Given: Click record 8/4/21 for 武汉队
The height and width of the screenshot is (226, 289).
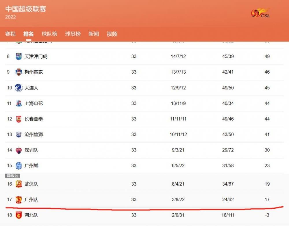Looking at the screenshot, I should pos(178,184).
